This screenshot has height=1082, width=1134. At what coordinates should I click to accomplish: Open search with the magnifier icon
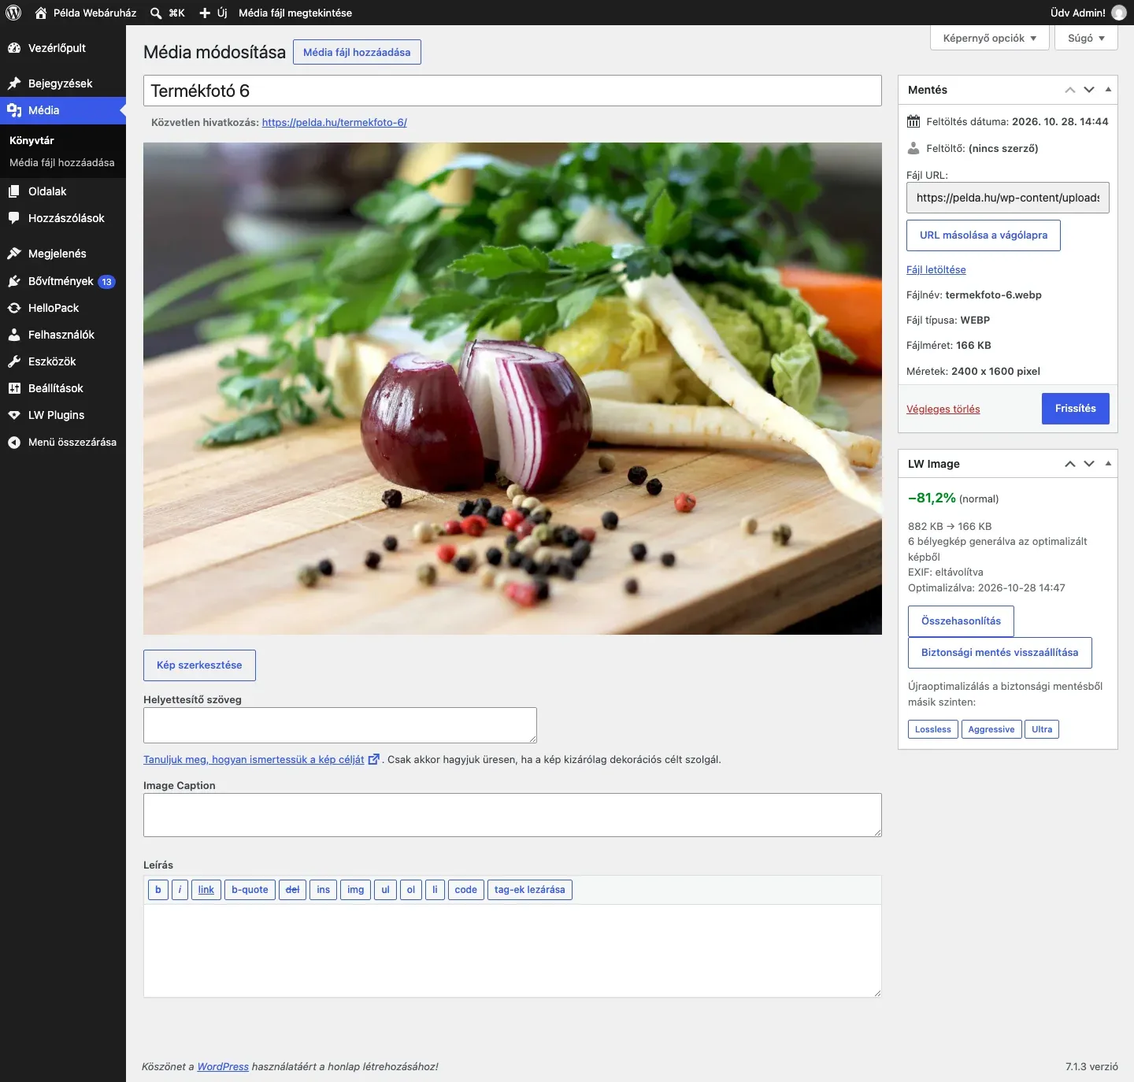[156, 13]
